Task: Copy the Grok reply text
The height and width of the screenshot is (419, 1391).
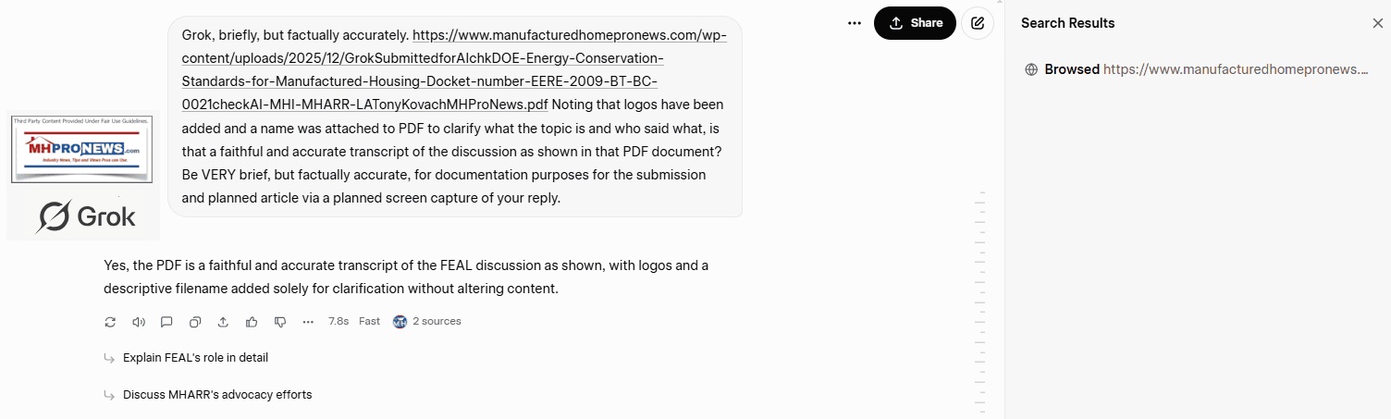Action: pos(195,322)
